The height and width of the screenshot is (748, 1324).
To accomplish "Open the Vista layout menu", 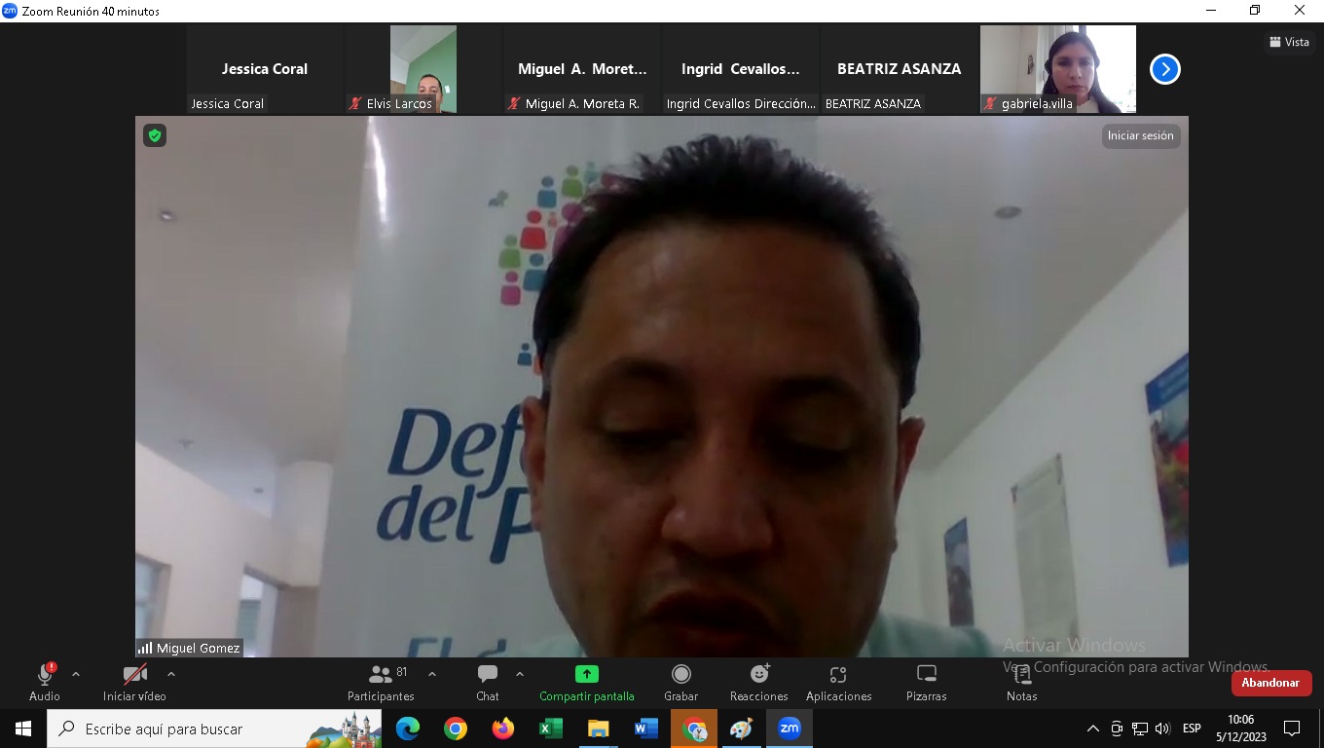I will 1289,42.
